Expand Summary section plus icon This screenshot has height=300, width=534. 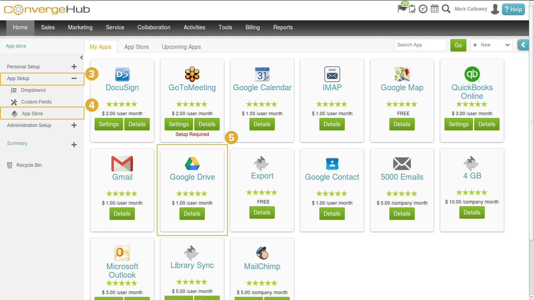click(x=74, y=145)
